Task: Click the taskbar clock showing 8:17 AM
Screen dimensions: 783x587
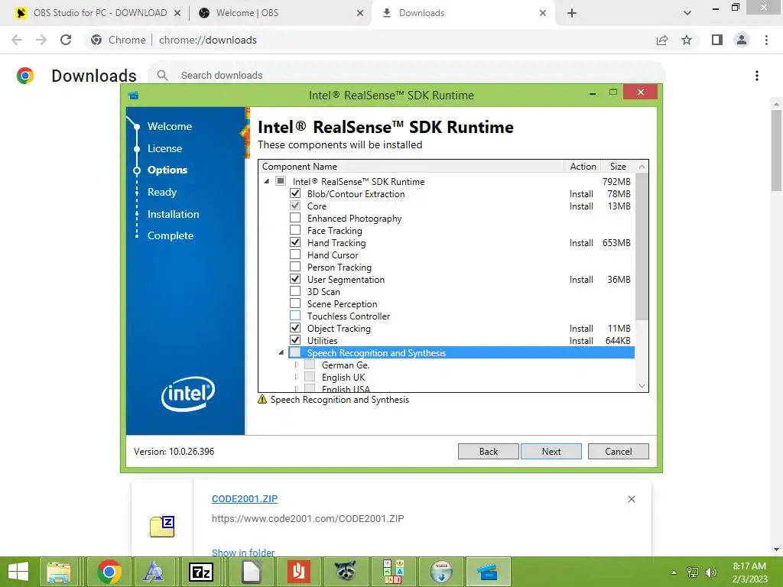Action: (749, 572)
